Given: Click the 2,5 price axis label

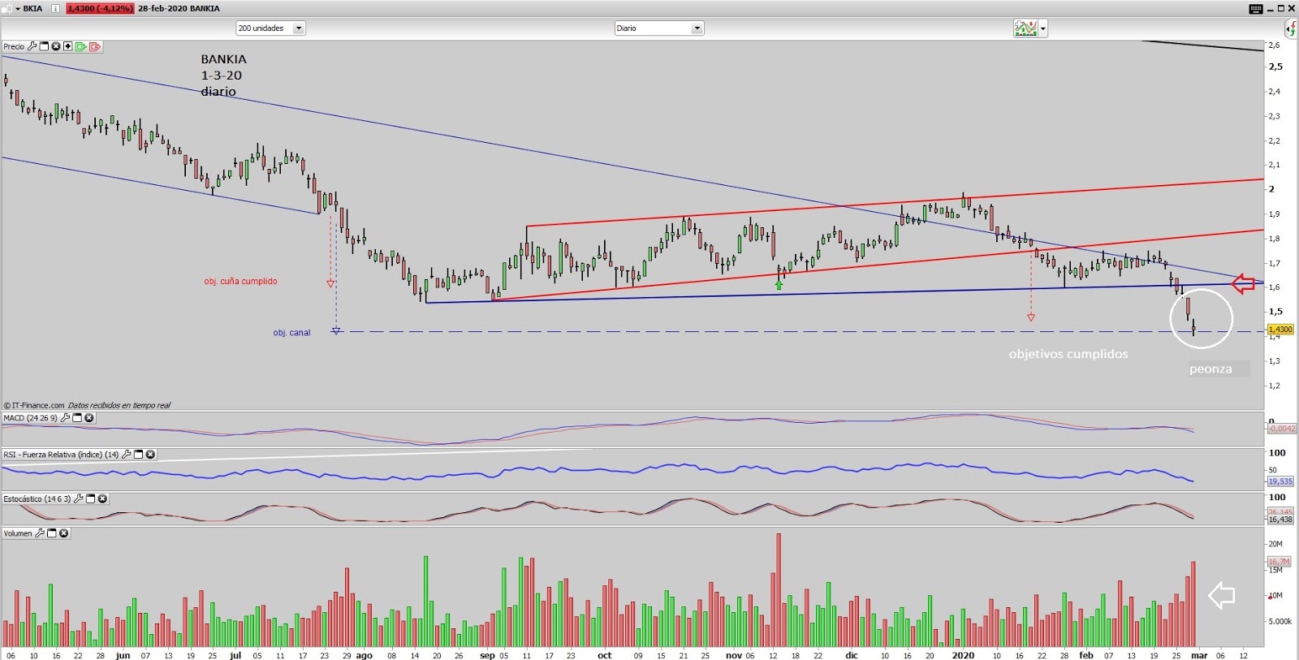Looking at the screenshot, I should click(1276, 67).
